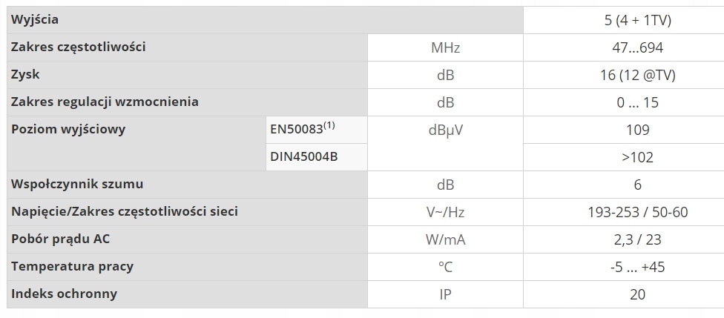The width and height of the screenshot is (724, 318).
Task: Select the 0 ... 15 value cell
Action: pyautogui.click(x=637, y=102)
